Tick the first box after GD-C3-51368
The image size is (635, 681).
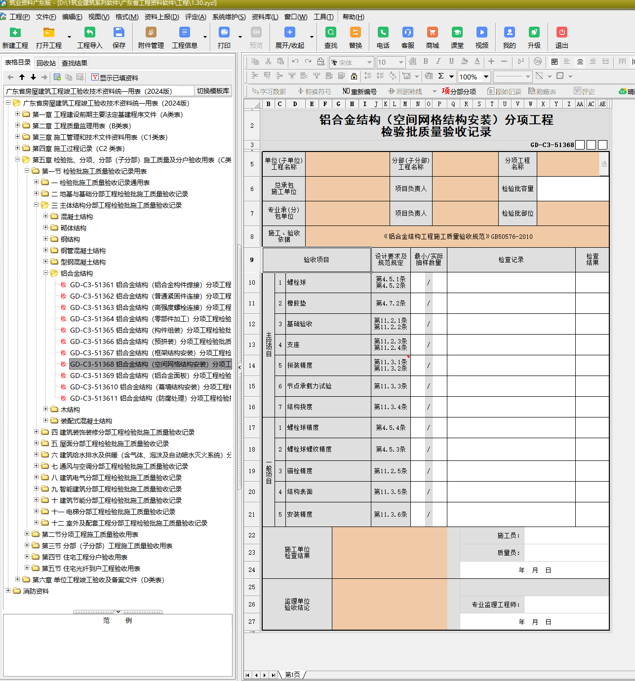point(580,145)
